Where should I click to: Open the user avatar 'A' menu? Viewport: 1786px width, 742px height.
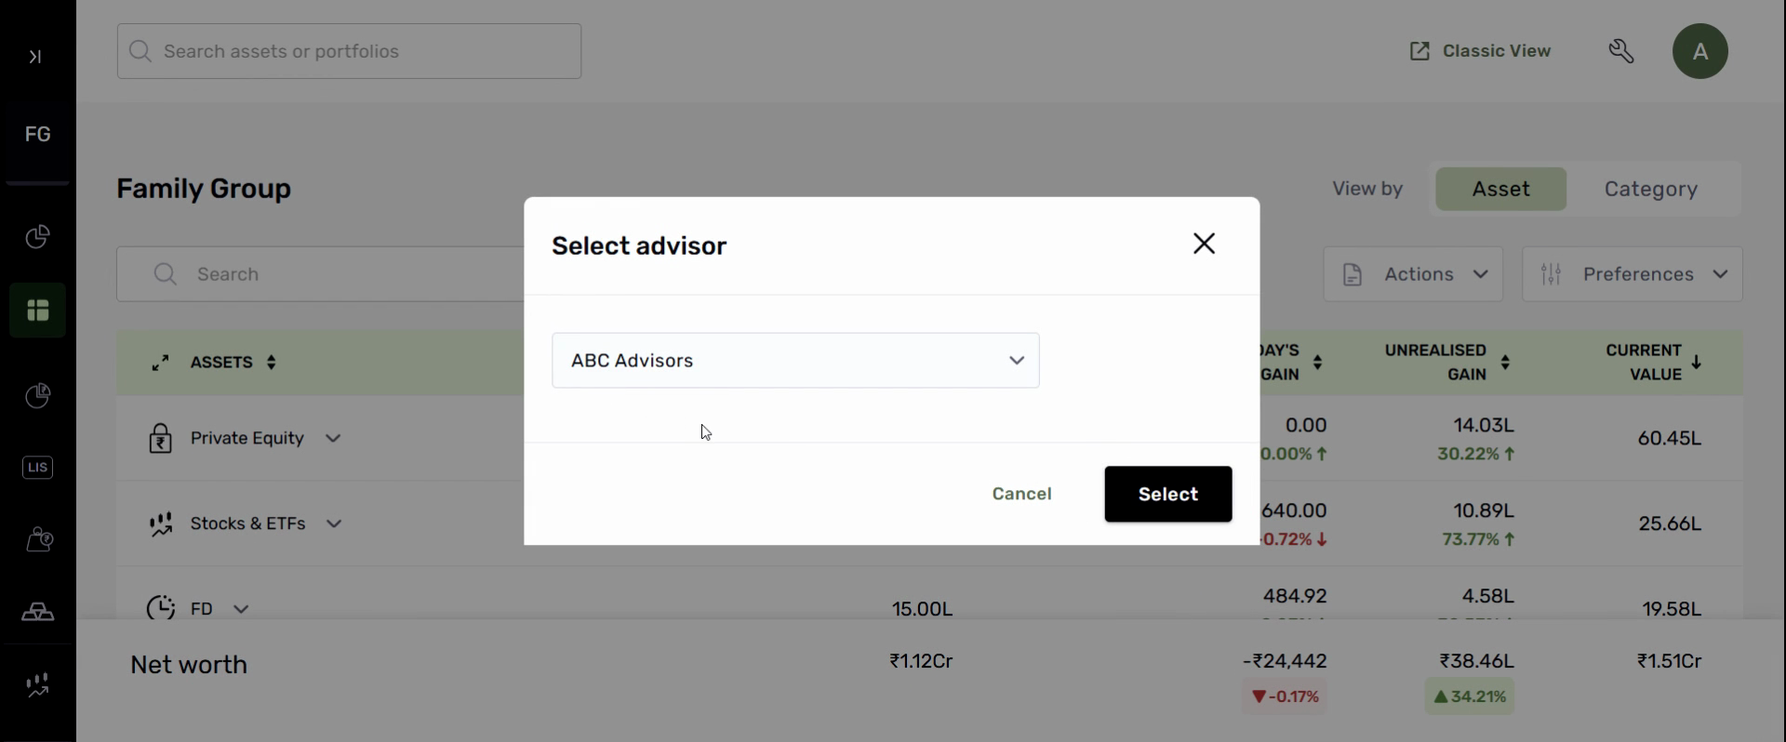coord(1699,51)
